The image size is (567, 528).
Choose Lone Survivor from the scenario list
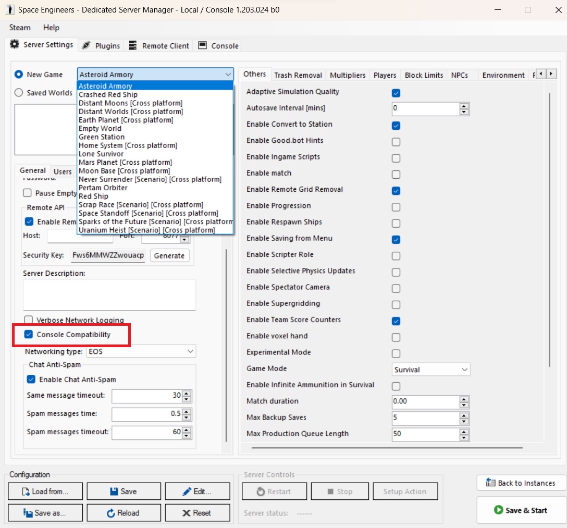(x=102, y=154)
